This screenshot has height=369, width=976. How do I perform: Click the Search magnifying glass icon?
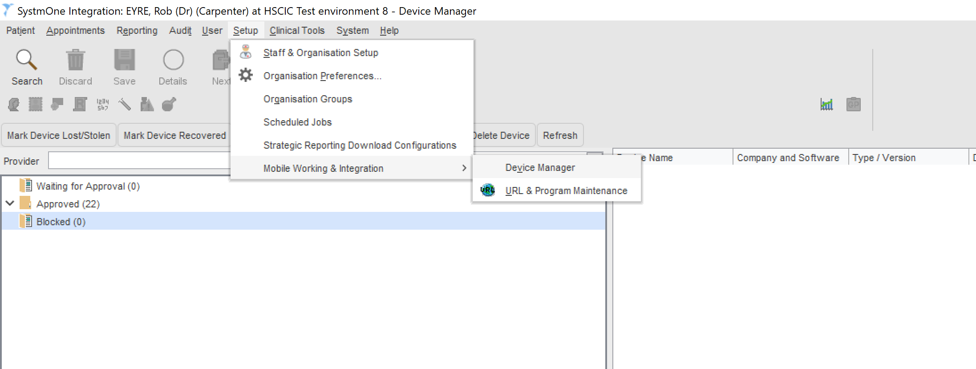(26, 60)
